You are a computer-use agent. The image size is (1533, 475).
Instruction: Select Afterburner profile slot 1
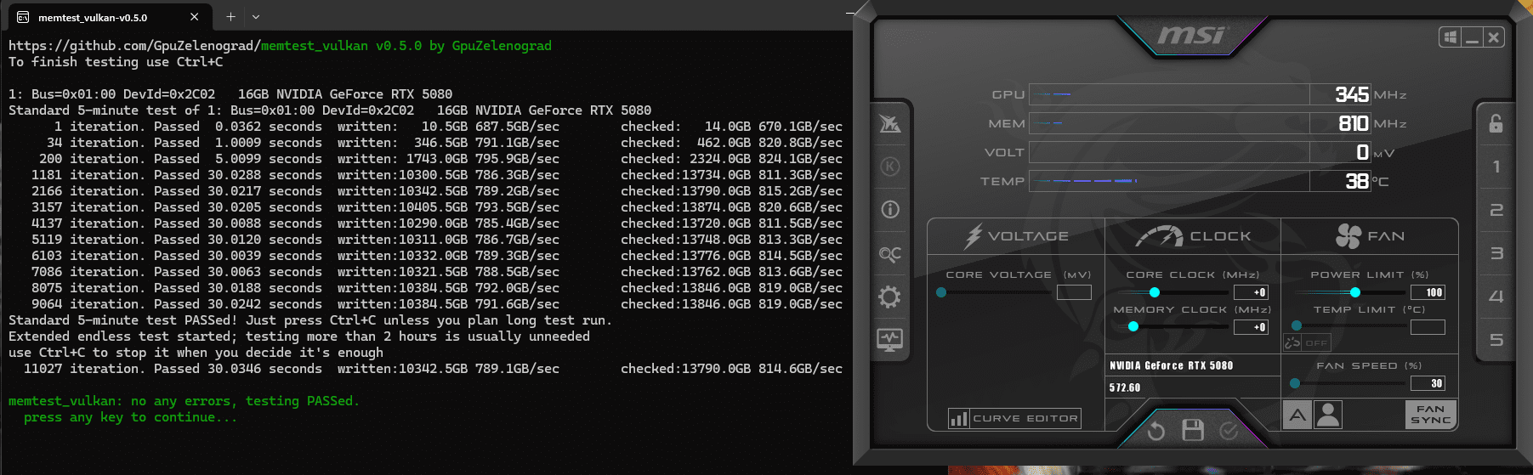click(x=1496, y=167)
